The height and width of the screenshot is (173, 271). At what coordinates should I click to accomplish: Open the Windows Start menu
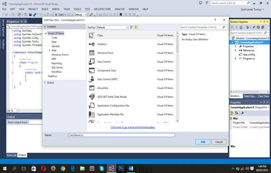5,168
